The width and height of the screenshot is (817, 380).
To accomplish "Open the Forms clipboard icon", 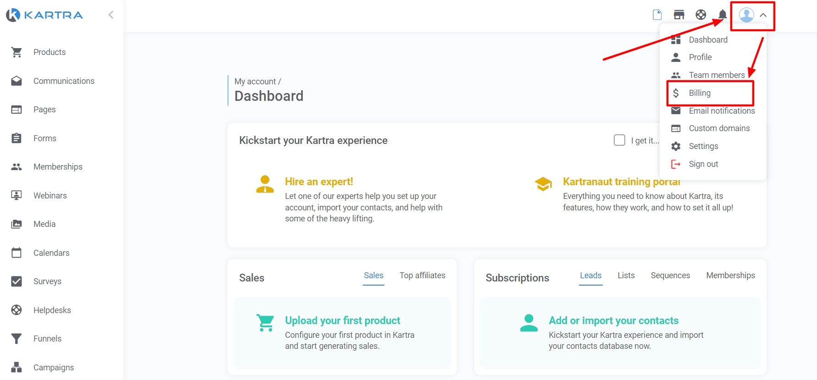I will click(x=17, y=138).
